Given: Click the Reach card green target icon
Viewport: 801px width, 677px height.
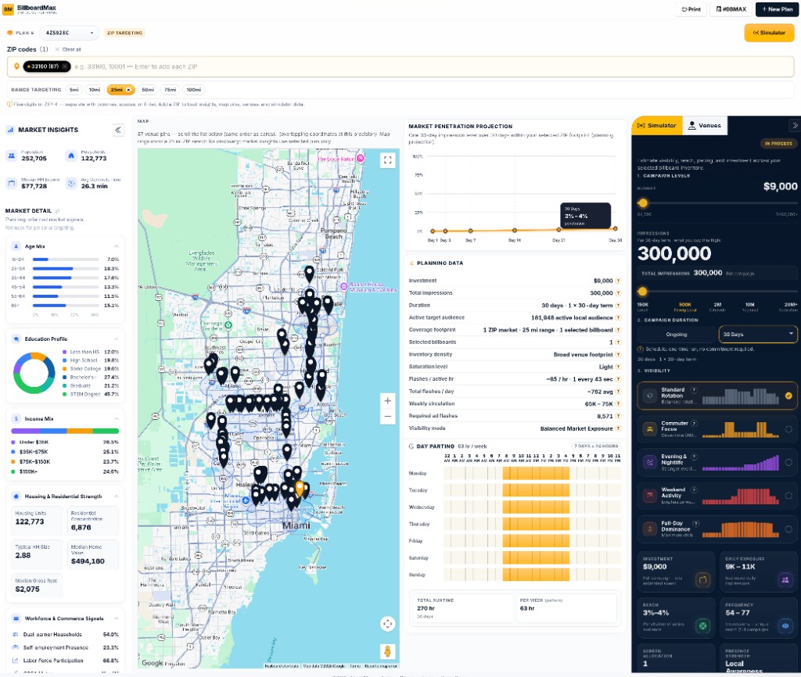Looking at the screenshot, I should click(703, 626).
